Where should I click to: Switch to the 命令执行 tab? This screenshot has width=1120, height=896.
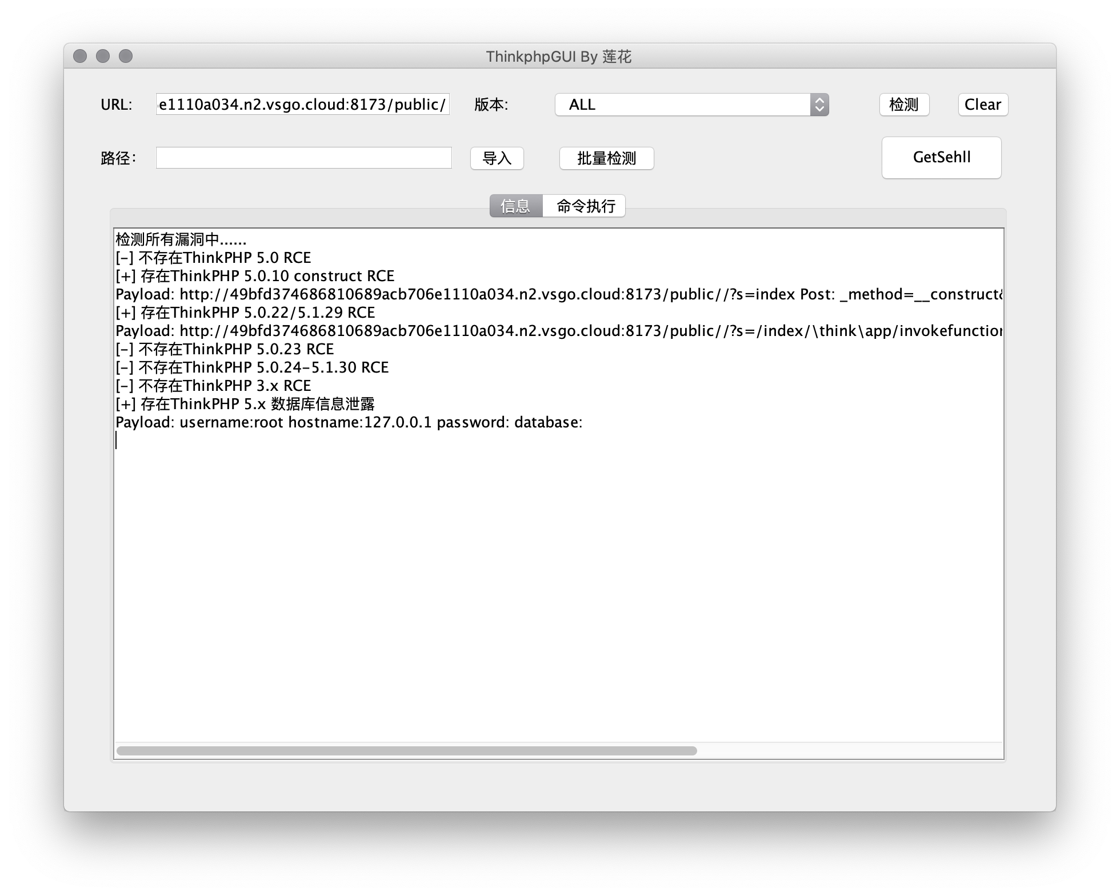click(585, 206)
